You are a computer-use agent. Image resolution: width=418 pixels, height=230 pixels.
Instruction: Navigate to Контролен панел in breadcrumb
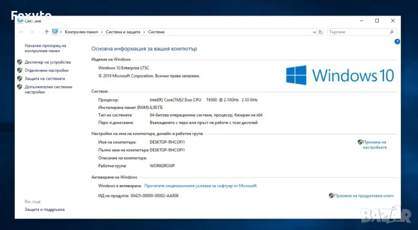81,32
